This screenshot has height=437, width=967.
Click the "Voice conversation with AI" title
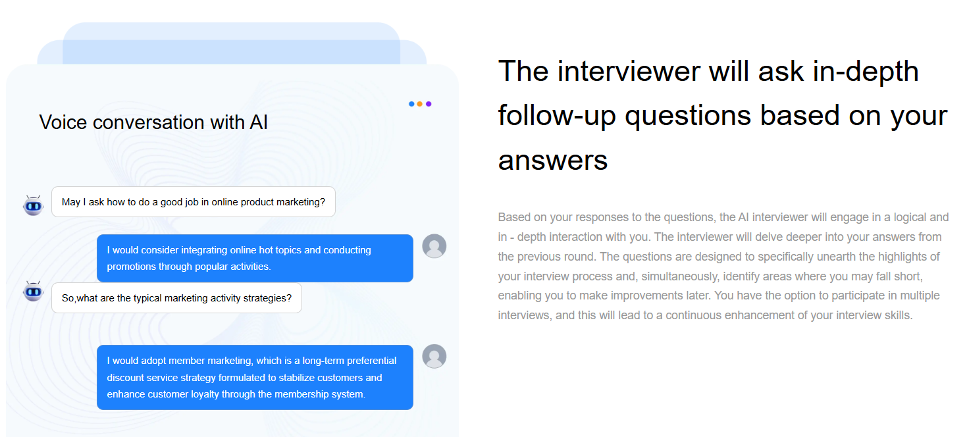153,122
